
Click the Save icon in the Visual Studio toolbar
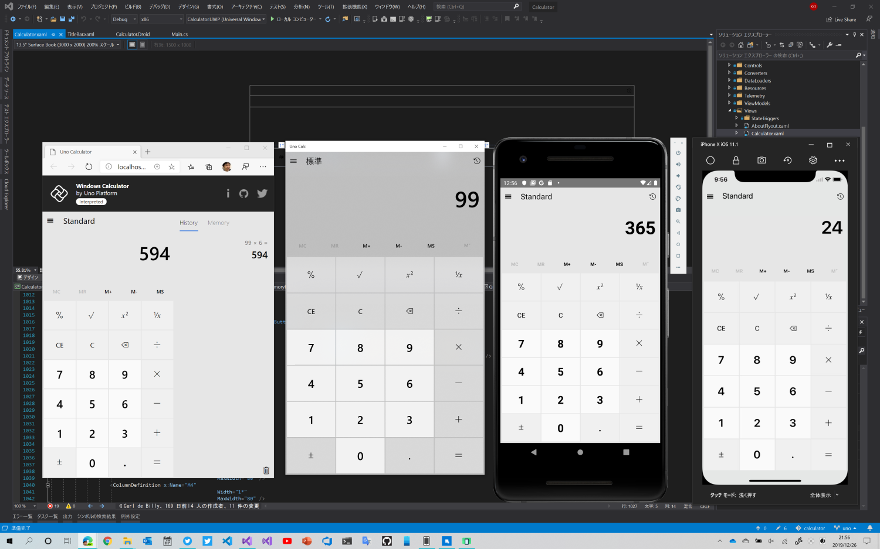pyautogui.click(x=62, y=19)
